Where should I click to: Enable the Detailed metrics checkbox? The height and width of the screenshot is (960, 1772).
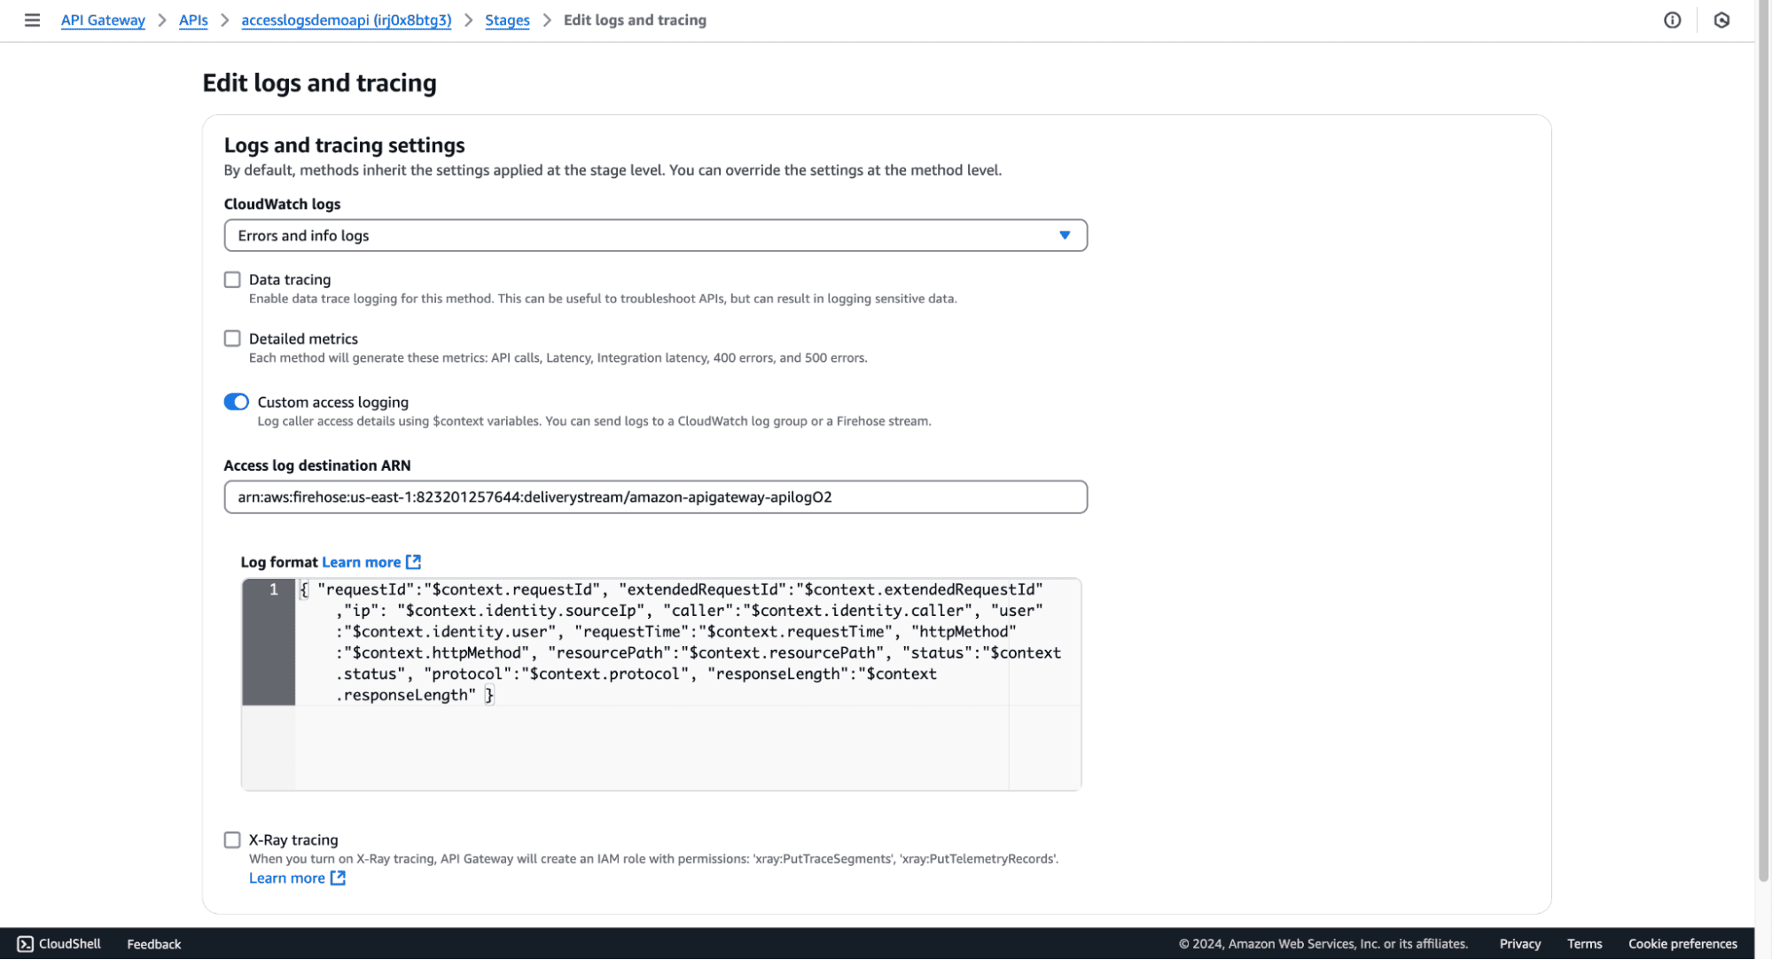point(232,338)
